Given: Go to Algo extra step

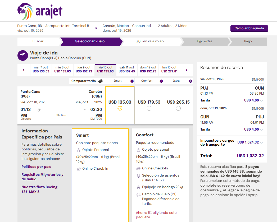Looking at the screenshot, I should 205,41.
